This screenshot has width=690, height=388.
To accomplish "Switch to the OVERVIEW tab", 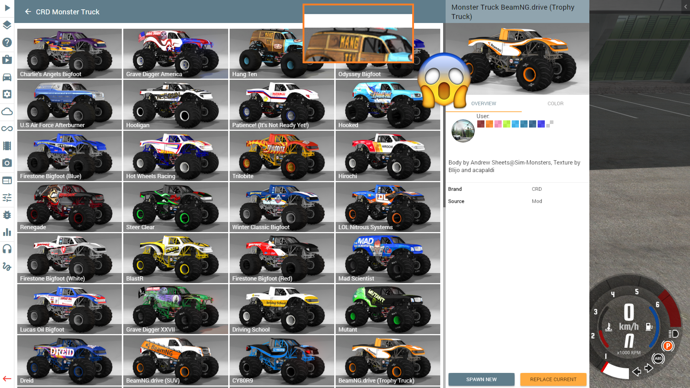I will pos(483,103).
